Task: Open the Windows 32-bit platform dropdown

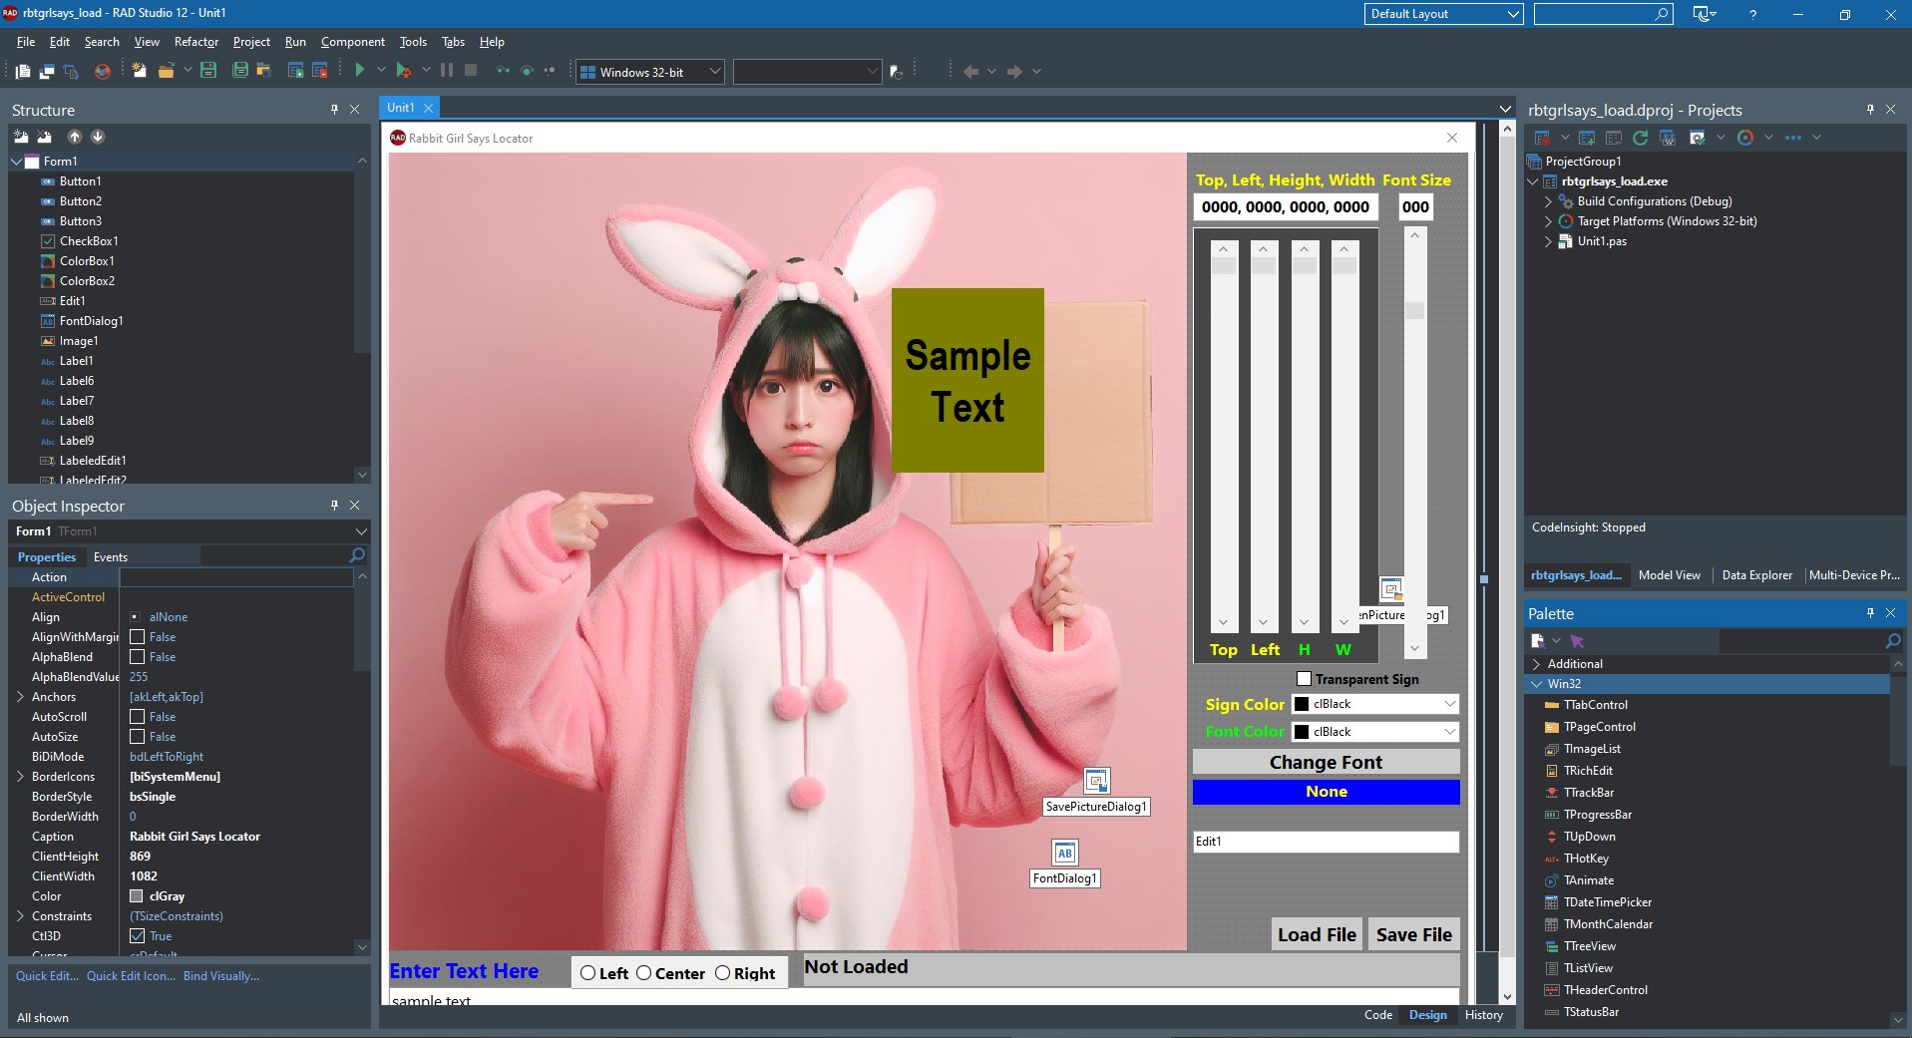Action: pyautogui.click(x=714, y=72)
